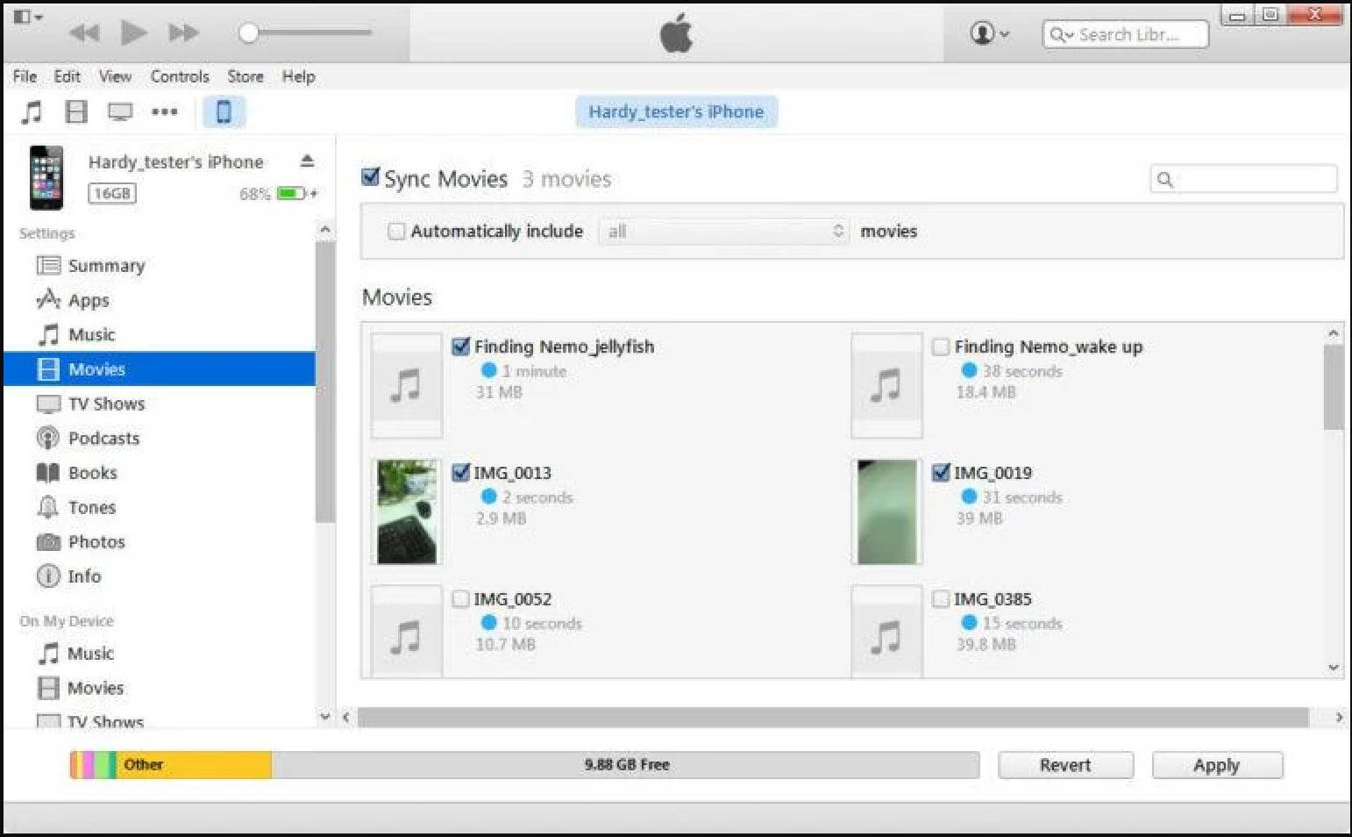The height and width of the screenshot is (837, 1352).
Task: Check IMG_0052 movie
Action: coord(460,598)
